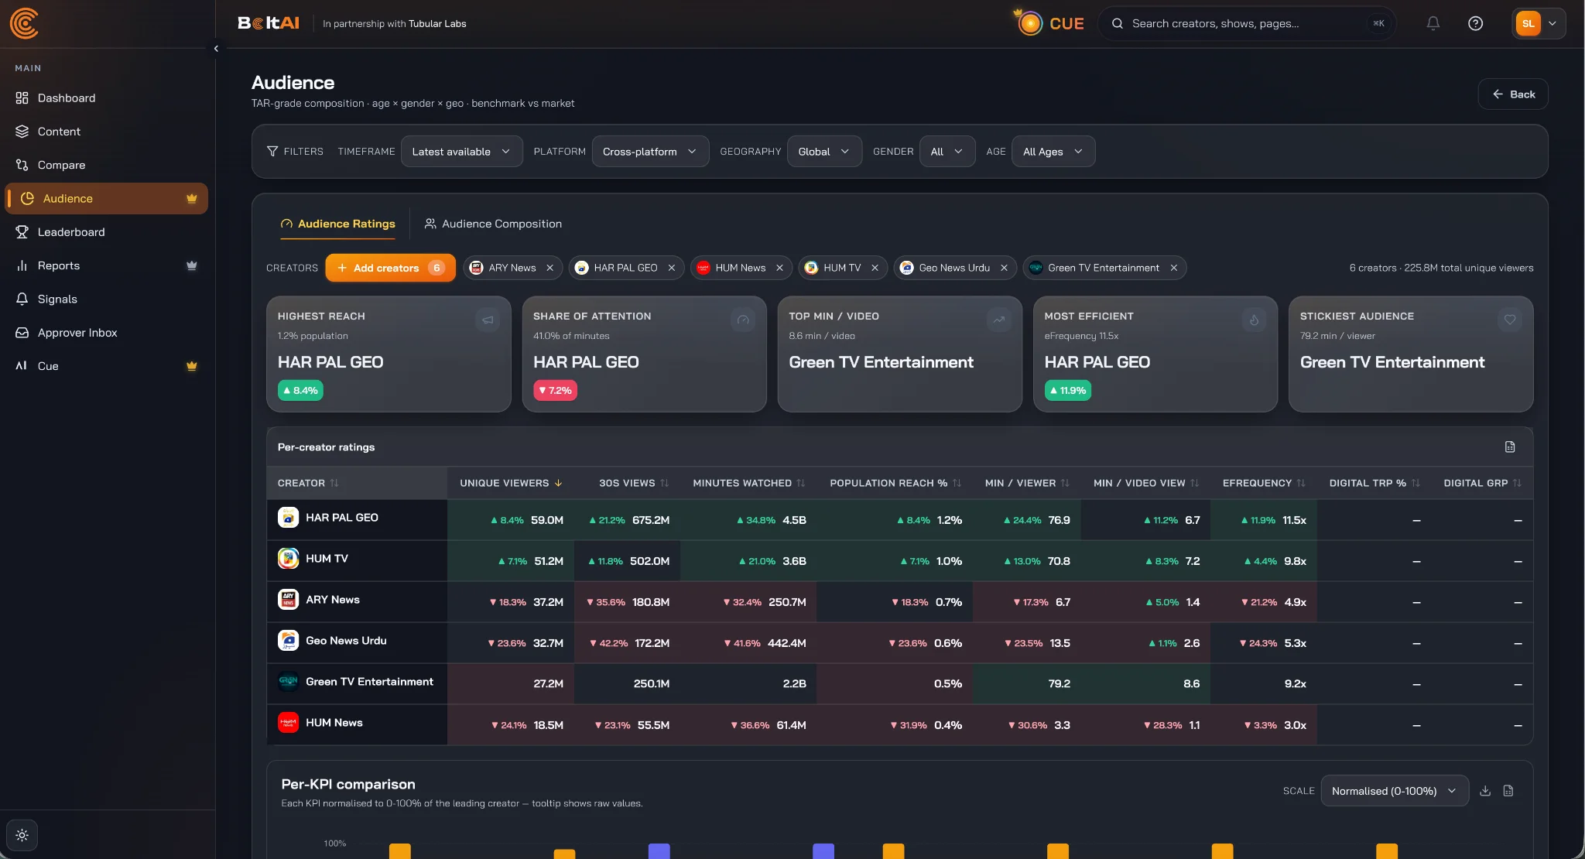The width and height of the screenshot is (1585, 859).
Task: Export Per-KPI comparison data file icon
Action: (1508, 791)
